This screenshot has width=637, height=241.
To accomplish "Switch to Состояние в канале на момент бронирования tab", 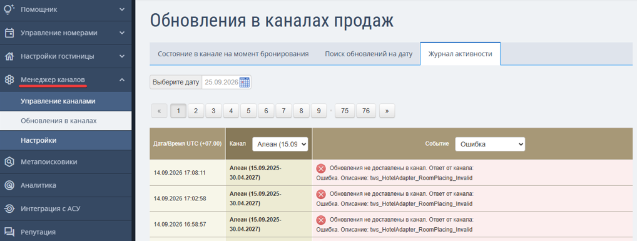I will point(233,54).
